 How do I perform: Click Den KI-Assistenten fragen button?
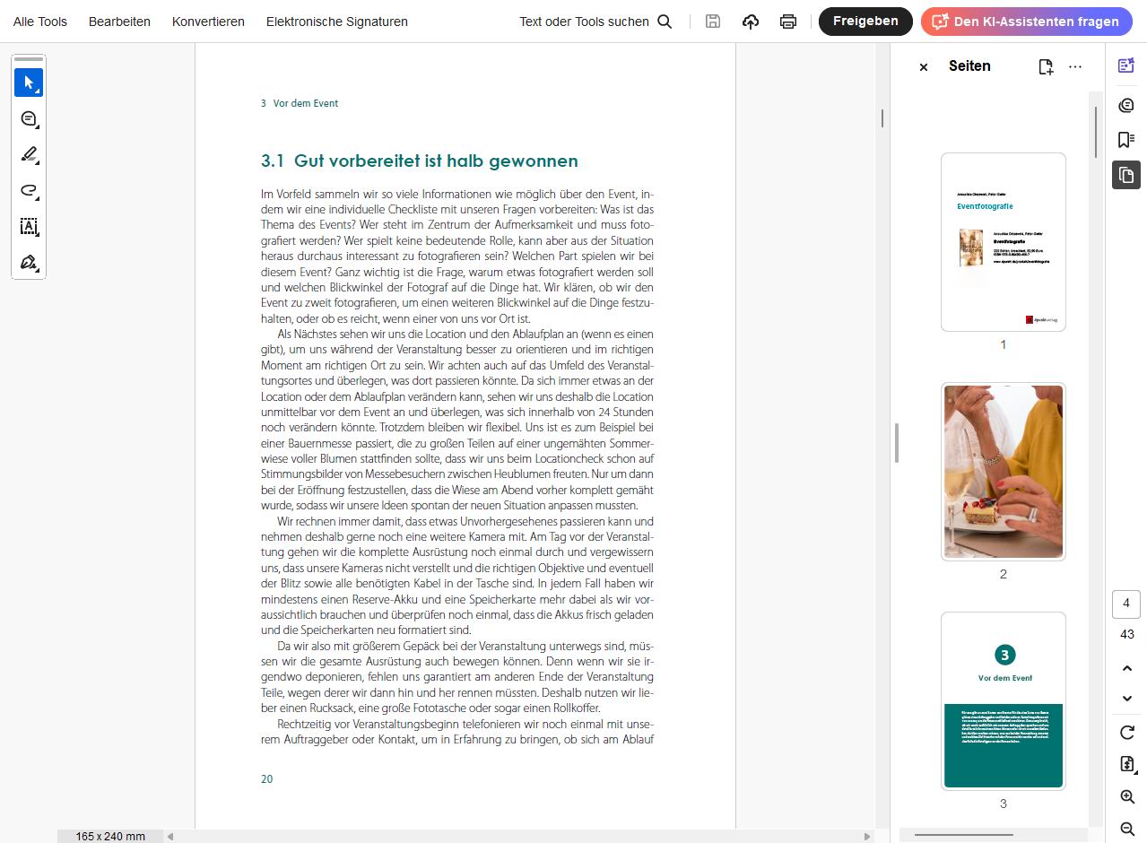tap(1027, 22)
